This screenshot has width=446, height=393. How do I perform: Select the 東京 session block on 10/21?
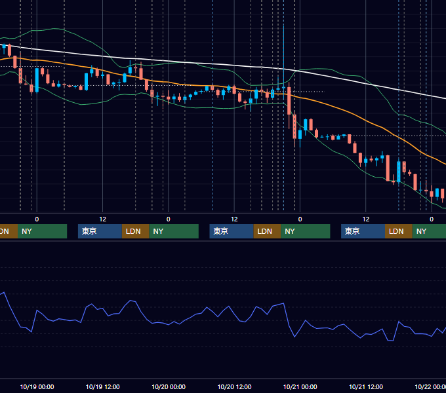pyautogui.click(x=363, y=231)
